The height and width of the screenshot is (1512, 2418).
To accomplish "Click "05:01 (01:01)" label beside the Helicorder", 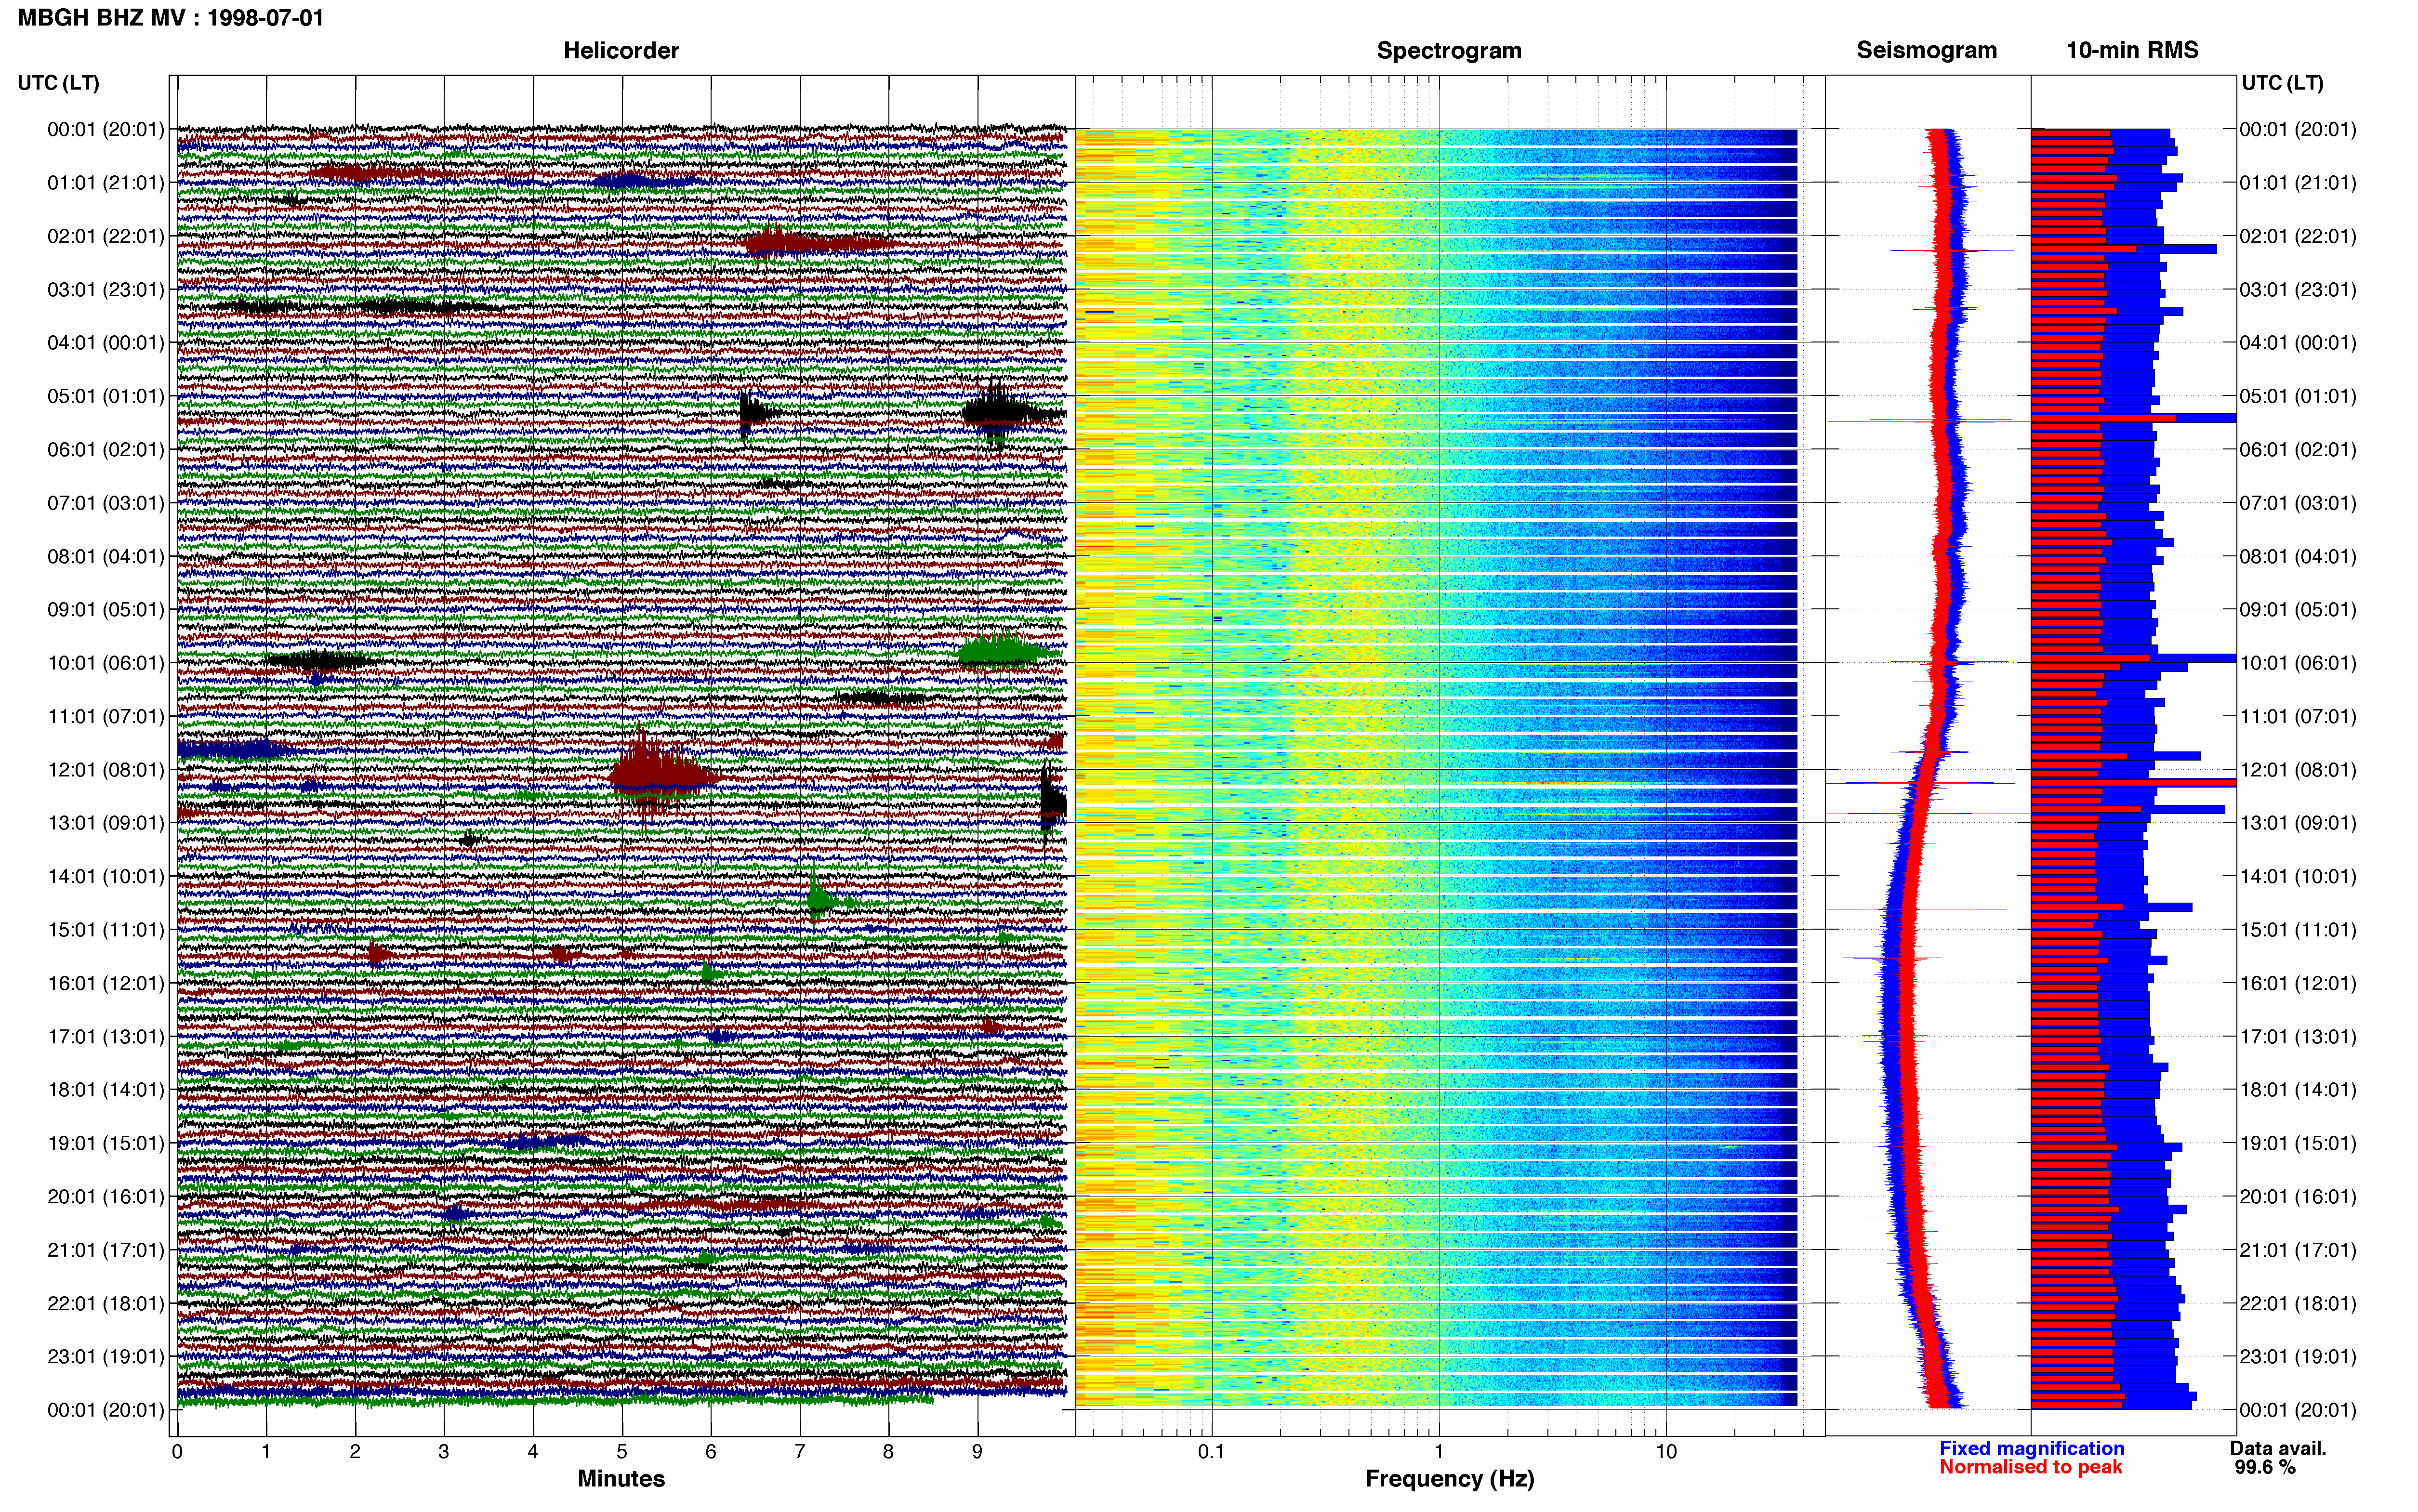I will 106,396.
